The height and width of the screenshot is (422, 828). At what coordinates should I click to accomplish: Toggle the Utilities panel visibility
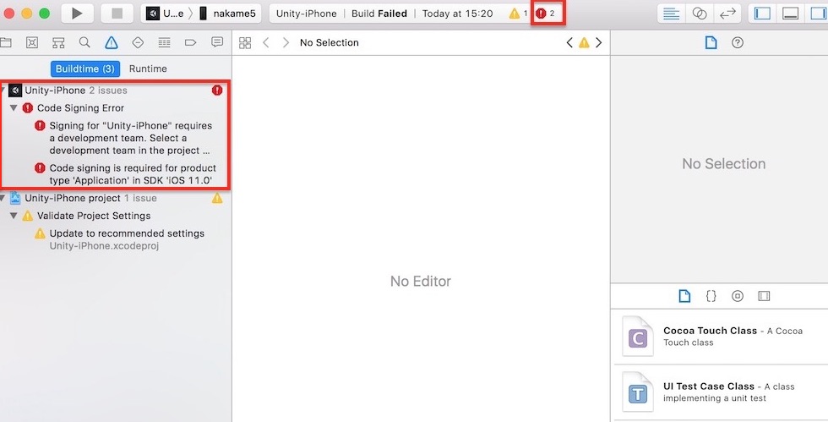point(817,14)
